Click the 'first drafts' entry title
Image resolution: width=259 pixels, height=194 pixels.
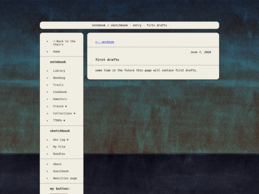[107, 60]
